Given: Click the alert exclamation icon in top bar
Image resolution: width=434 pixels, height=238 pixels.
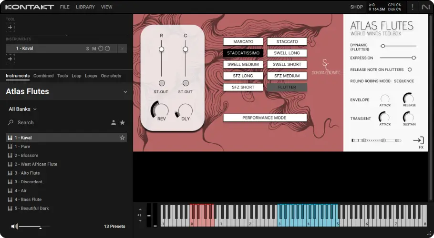Looking at the screenshot, I should point(413,7).
